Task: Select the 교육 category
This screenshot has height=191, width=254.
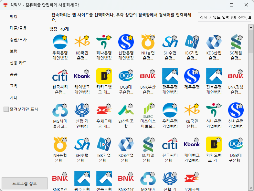Action: click(x=14, y=86)
